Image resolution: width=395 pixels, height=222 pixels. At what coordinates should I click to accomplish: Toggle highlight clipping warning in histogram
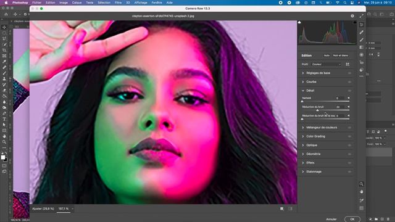(x=355, y=22)
